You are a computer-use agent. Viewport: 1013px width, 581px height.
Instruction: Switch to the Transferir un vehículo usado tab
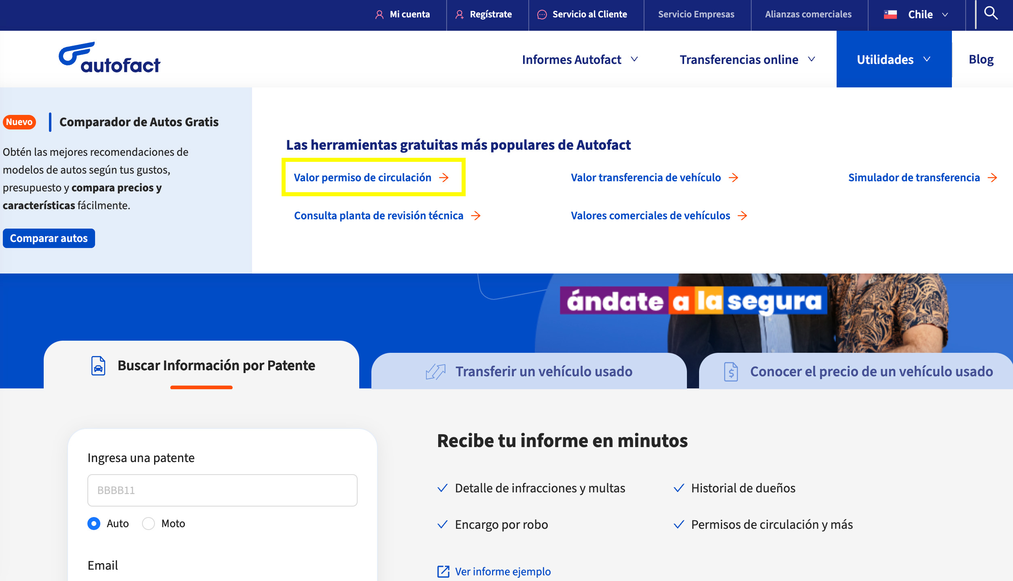[x=543, y=371]
